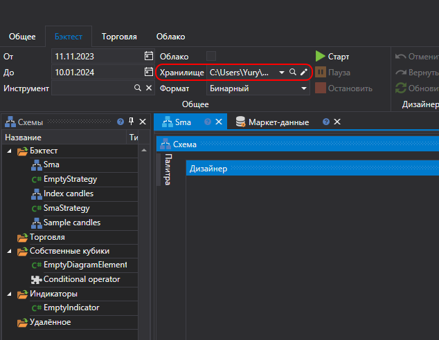Select the Удалённое folder
This screenshot has width=439, height=340.
pos(50,322)
